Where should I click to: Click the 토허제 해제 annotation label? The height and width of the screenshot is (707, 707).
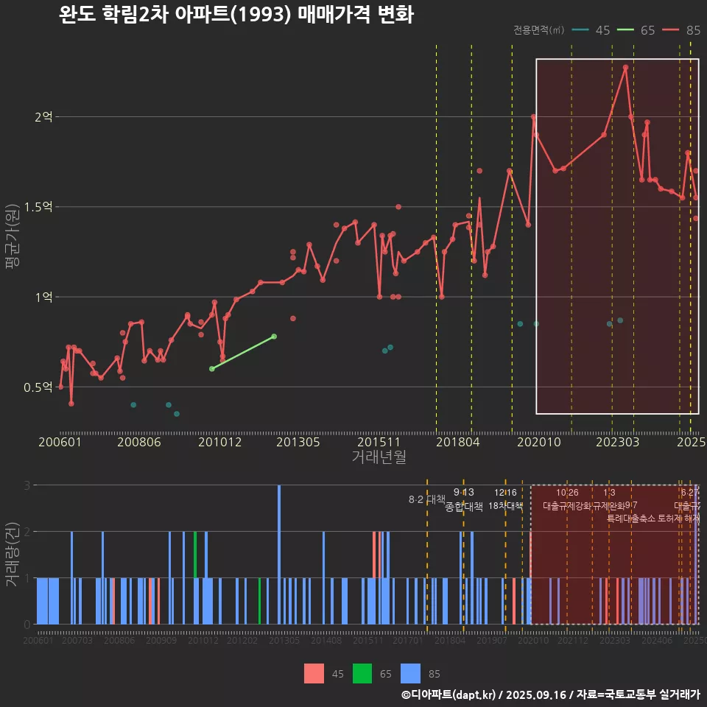pyautogui.click(x=679, y=518)
